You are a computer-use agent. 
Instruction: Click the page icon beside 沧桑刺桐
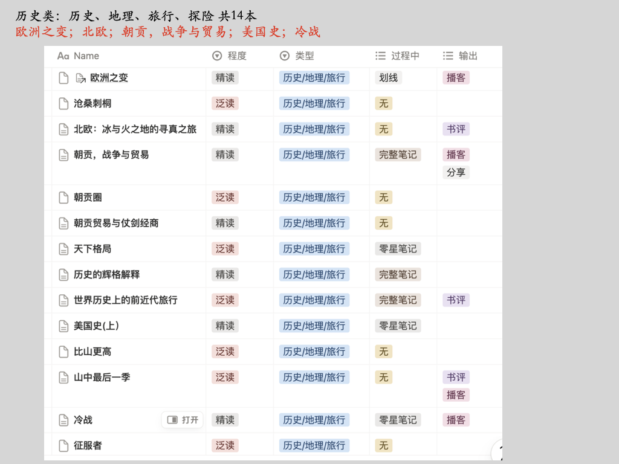point(63,104)
